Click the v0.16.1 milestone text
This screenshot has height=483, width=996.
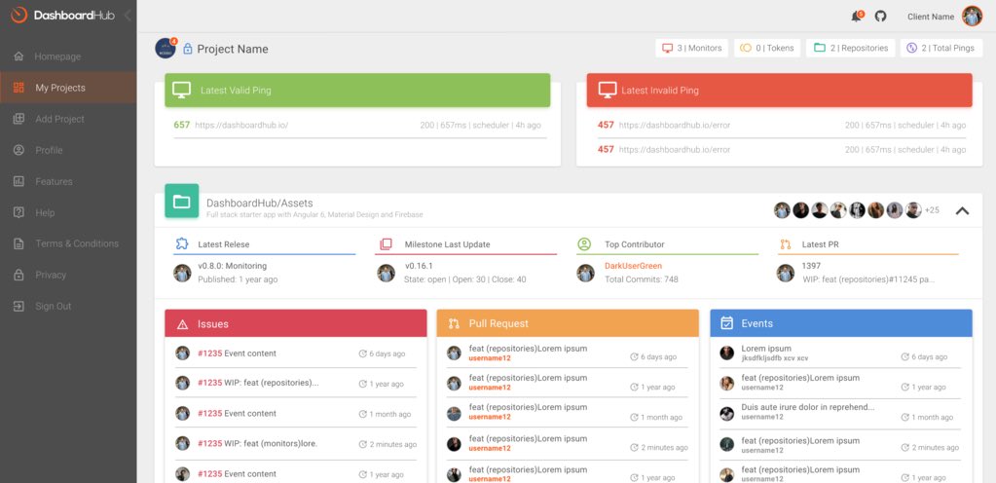[419, 266]
